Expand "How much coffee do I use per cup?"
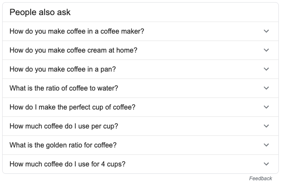 click(64, 126)
